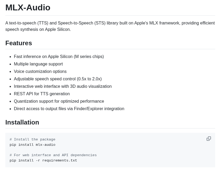Click the 'Quantization support' feature bullet
This screenshot has width=220, height=170.
click(x=59, y=101)
